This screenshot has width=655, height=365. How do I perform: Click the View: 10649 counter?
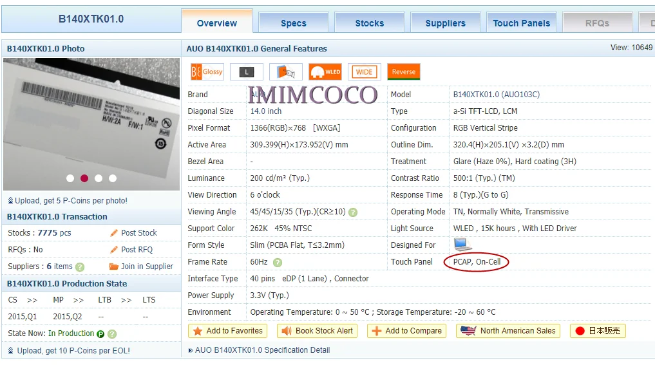pyautogui.click(x=631, y=48)
